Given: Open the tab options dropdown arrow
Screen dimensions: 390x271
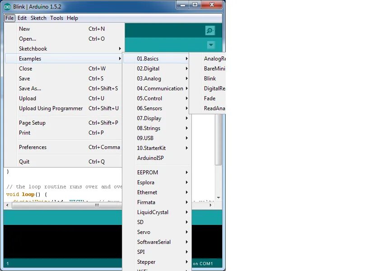Looking at the screenshot, I should (x=211, y=45).
